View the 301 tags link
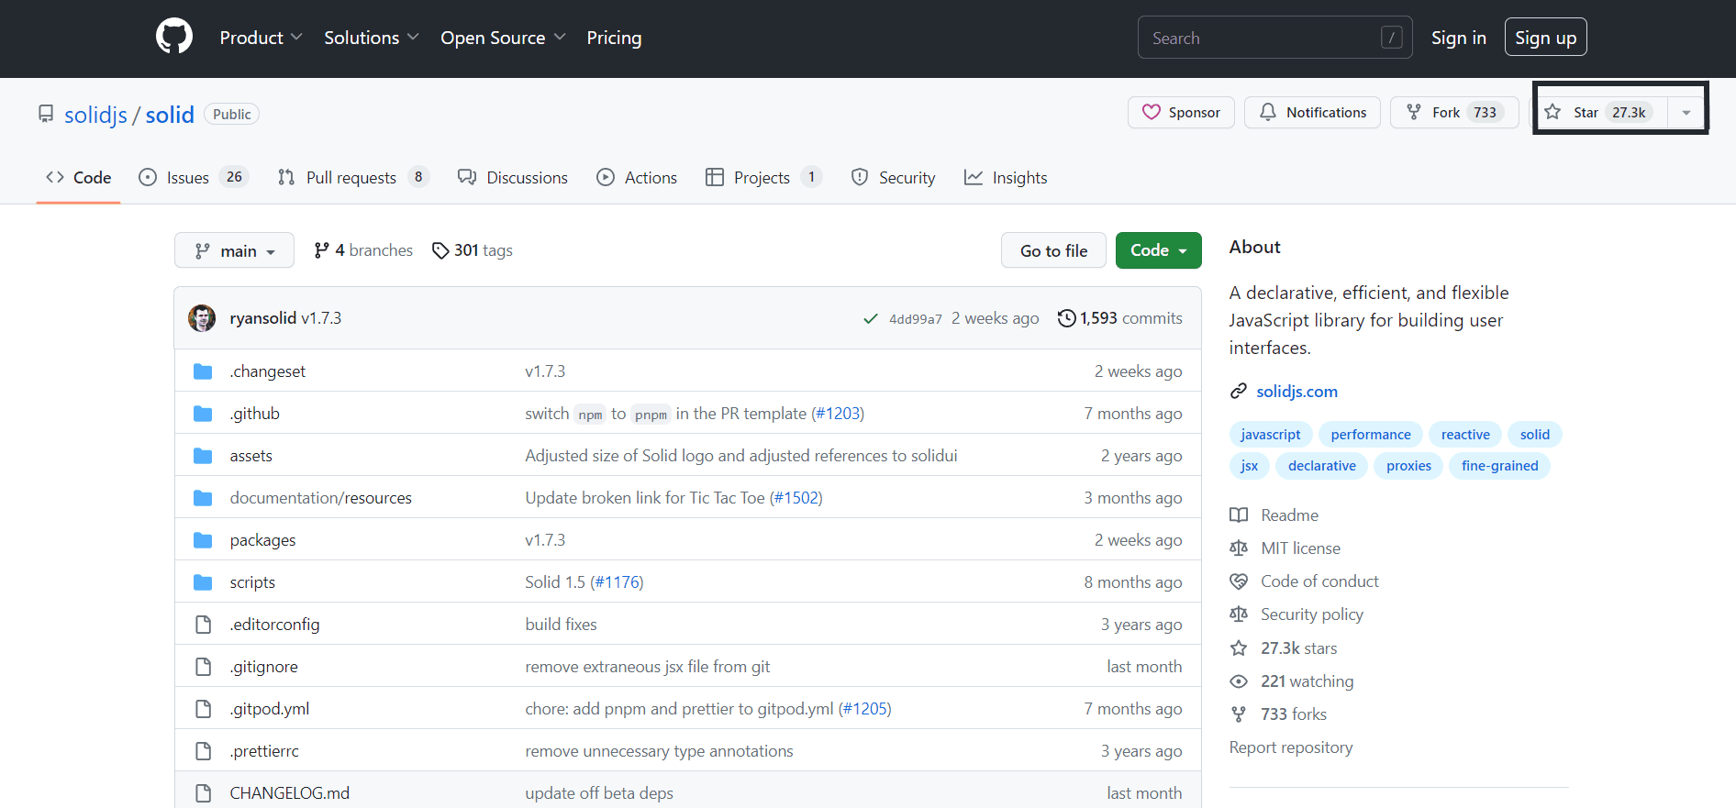The image size is (1736, 808). point(473,250)
